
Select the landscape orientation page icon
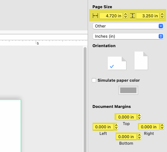[117, 63]
